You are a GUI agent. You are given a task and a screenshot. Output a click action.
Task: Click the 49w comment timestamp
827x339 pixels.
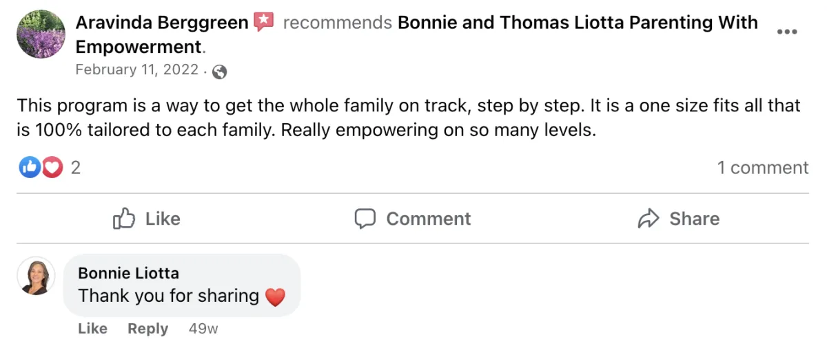pos(203,329)
